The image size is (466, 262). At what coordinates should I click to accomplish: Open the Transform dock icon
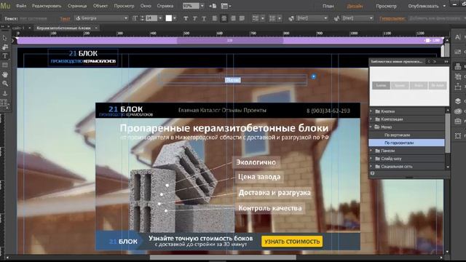pyautogui.click(x=458, y=87)
